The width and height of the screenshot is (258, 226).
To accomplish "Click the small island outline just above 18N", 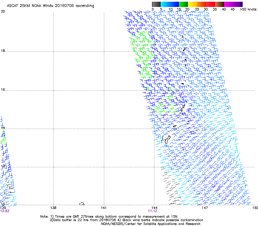I will tap(184, 49).
